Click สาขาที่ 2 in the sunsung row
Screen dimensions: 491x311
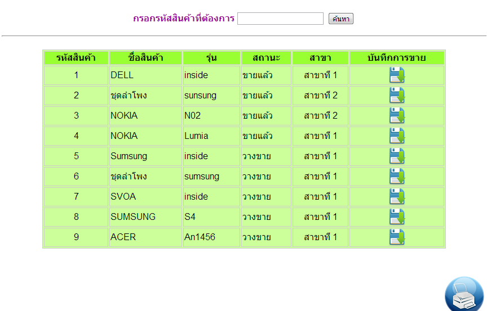(320, 96)
